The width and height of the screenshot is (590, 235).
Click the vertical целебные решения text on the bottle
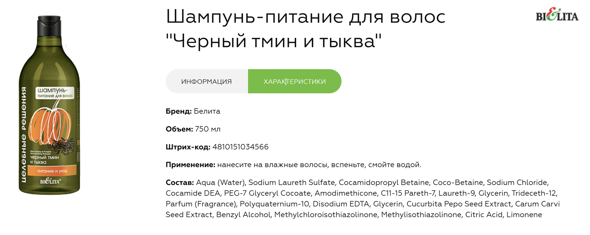[x=24, y=134]
